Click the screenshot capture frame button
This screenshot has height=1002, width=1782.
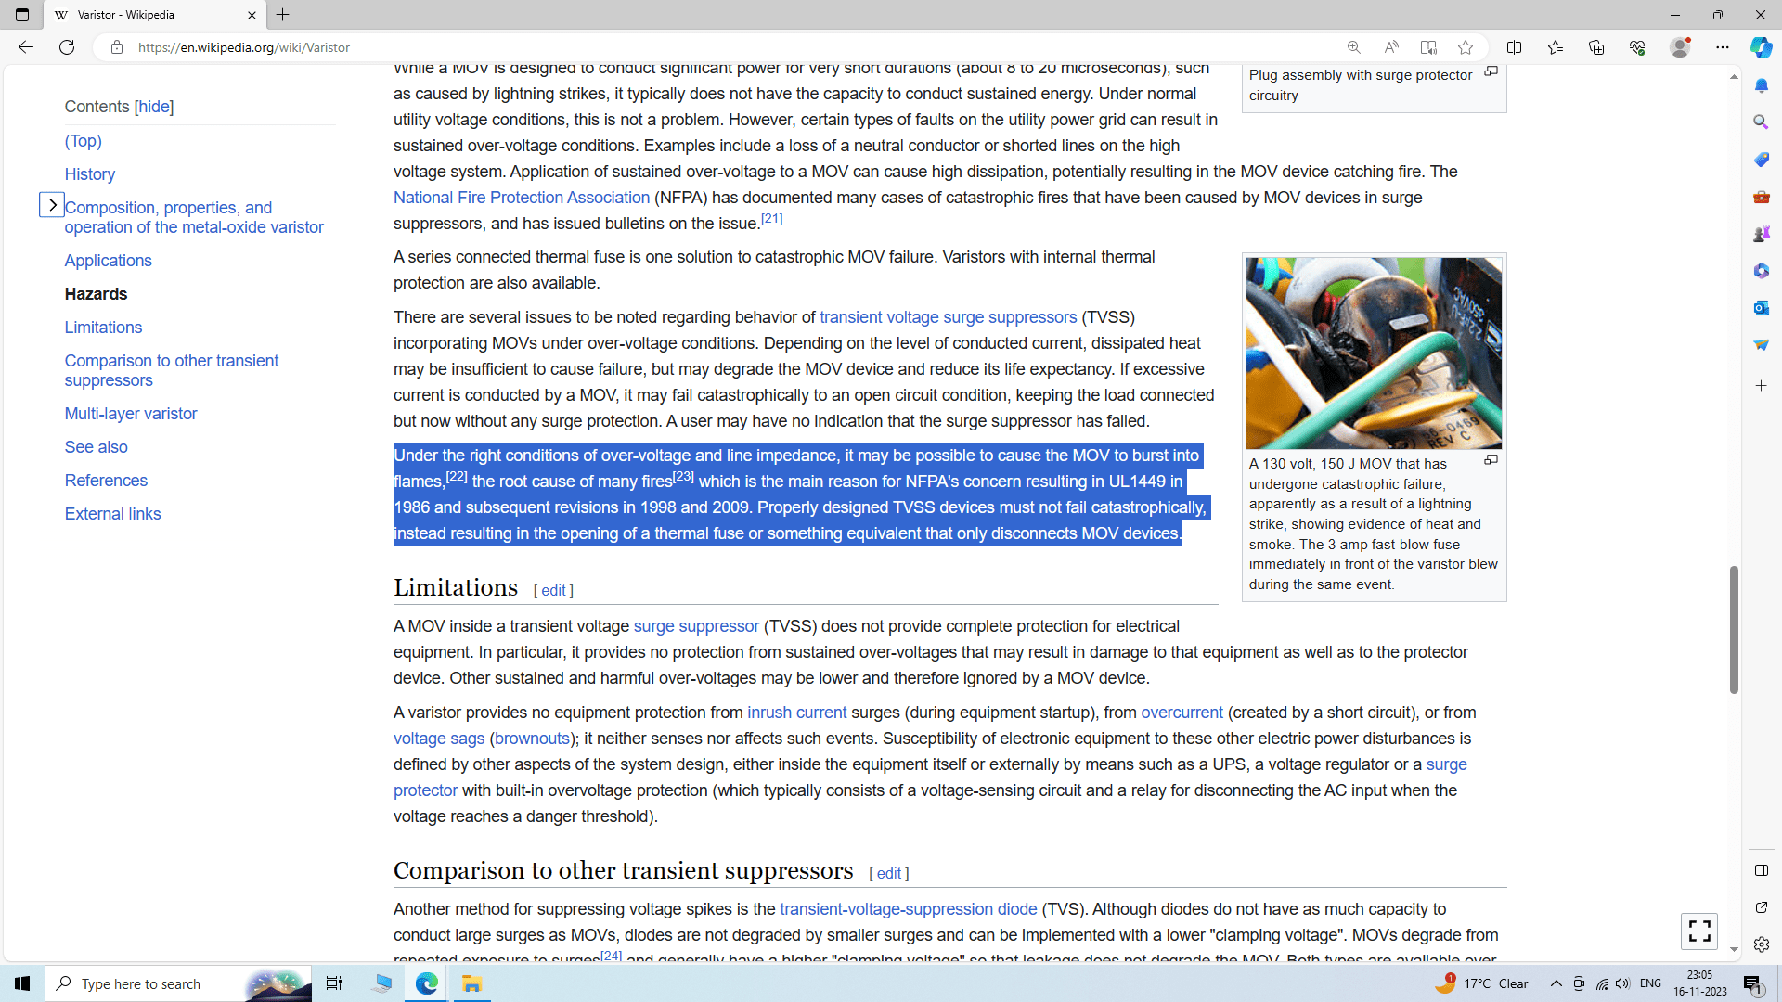point(1699,931)
